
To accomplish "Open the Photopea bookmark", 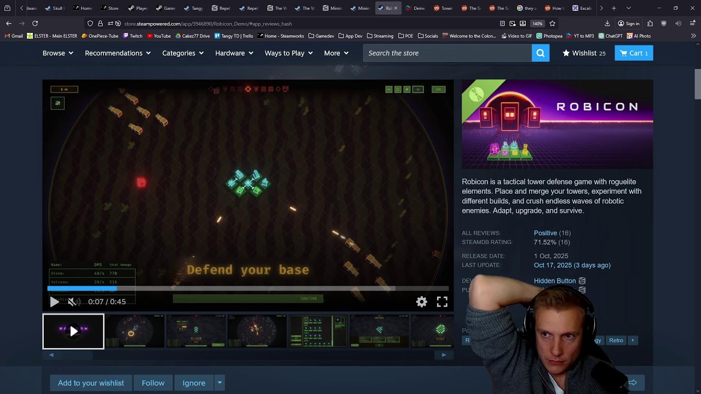I will click(x=549, y=36).
